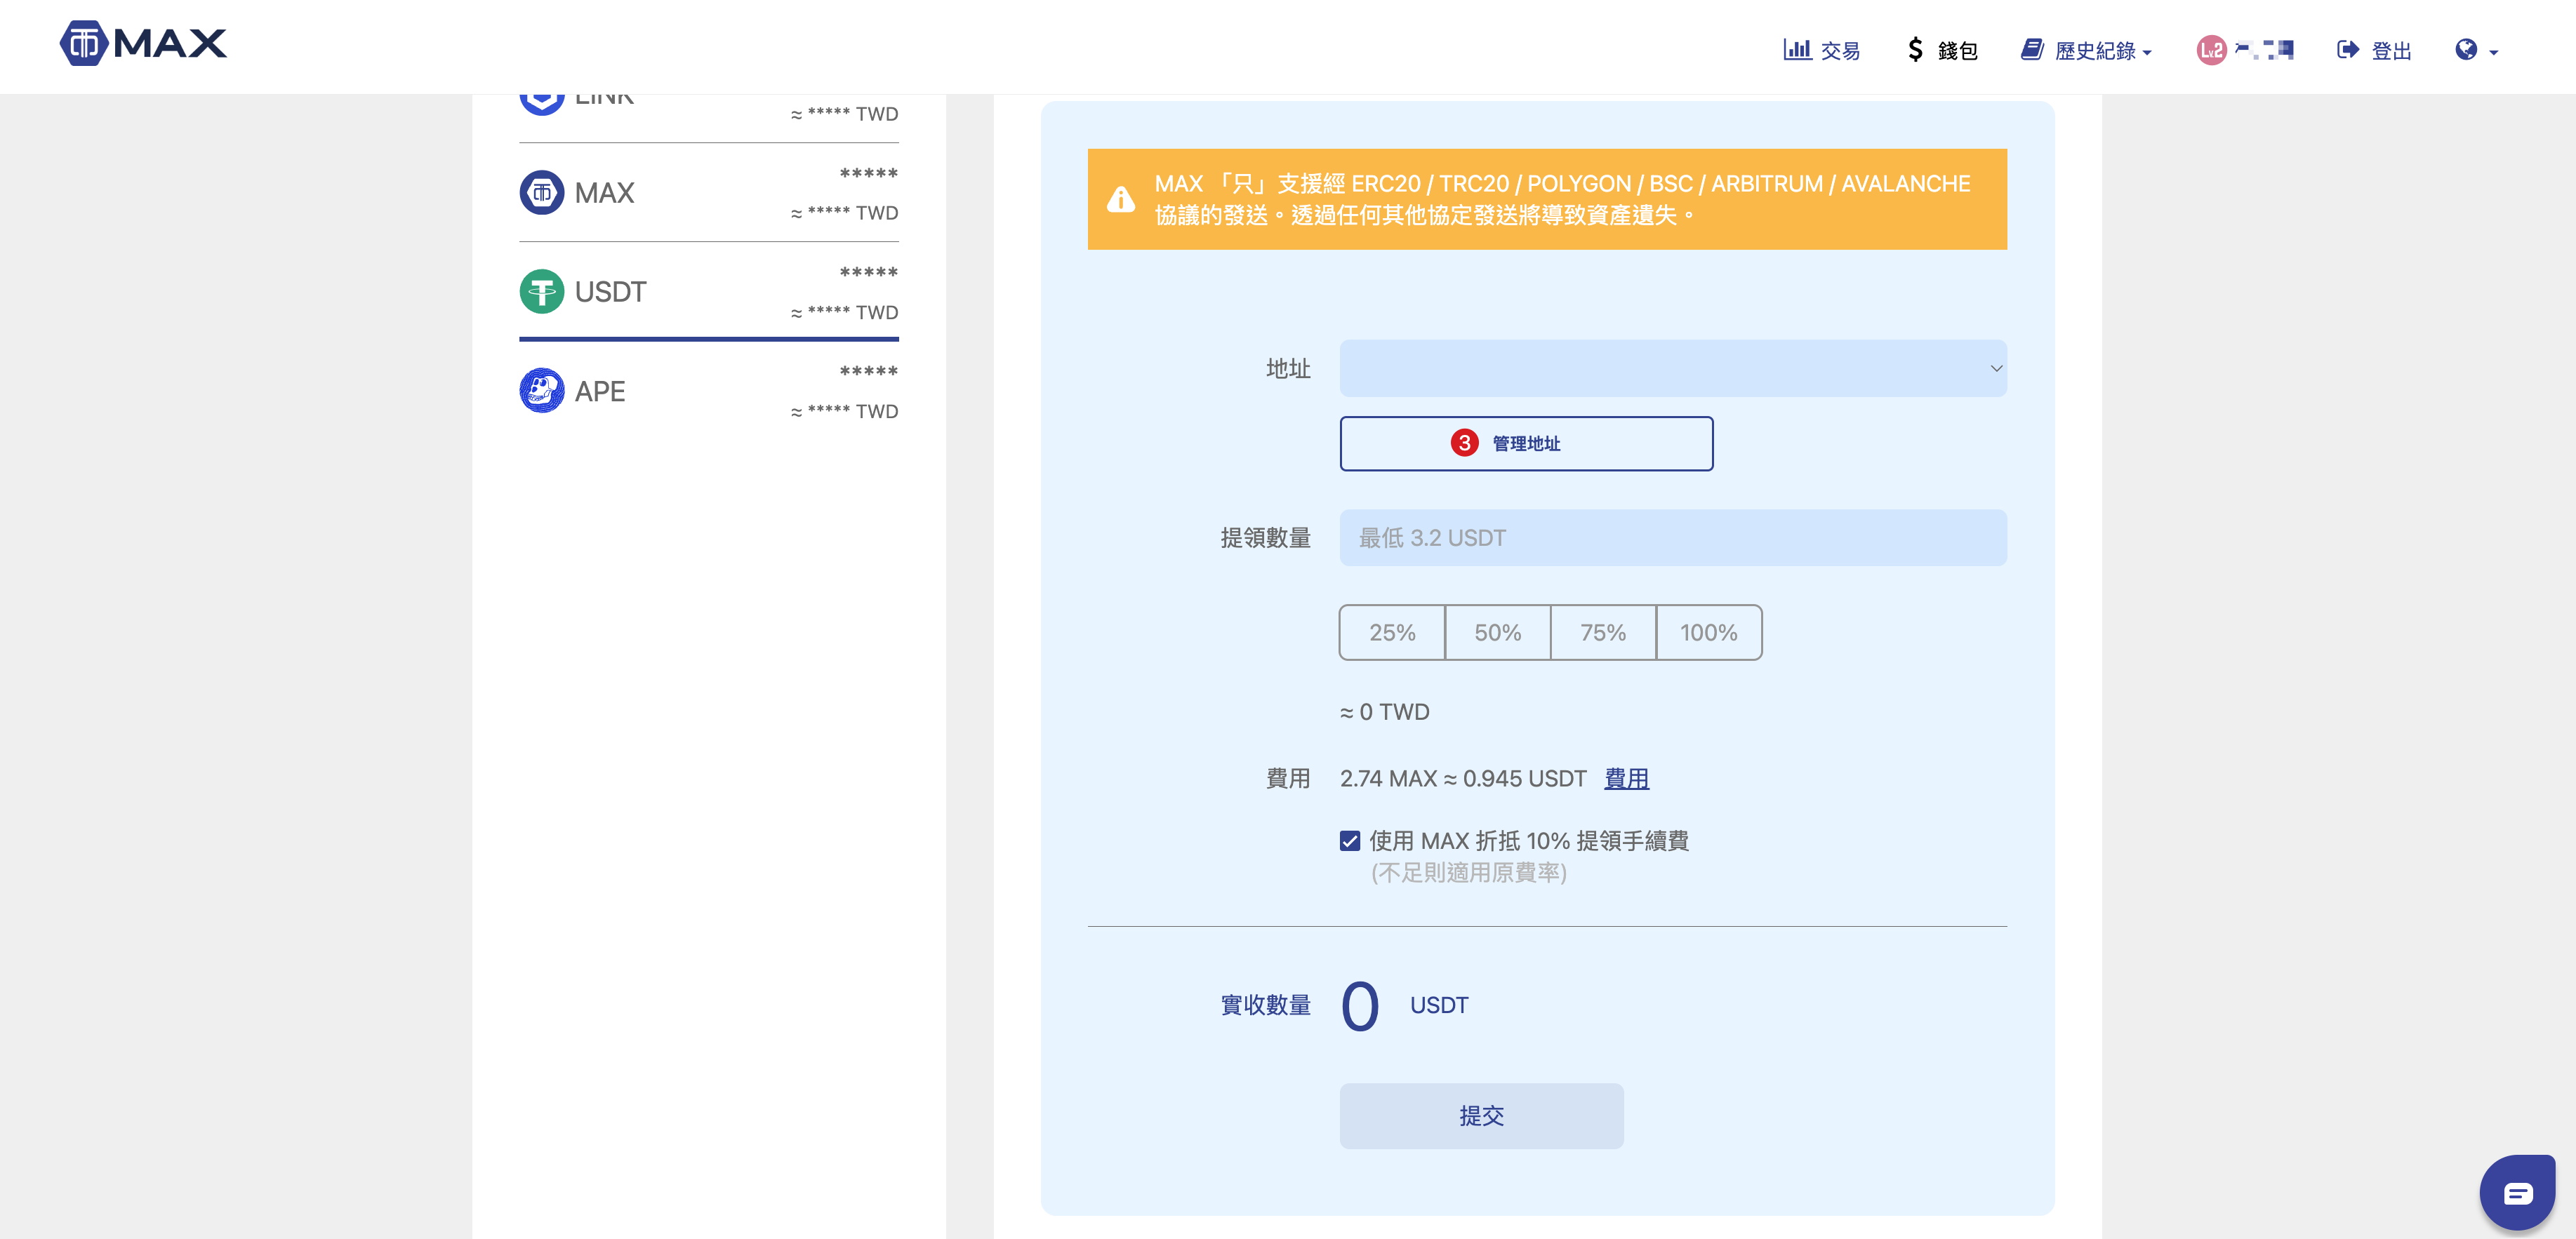The width and height of the screenshot is (2576, 1239).
Task: Click the USDT Tether coin icon
Action: coord(542,292)
